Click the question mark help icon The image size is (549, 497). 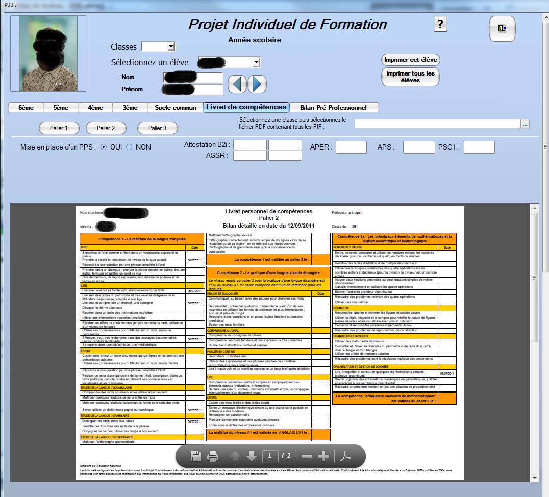[x=440, y=24]
